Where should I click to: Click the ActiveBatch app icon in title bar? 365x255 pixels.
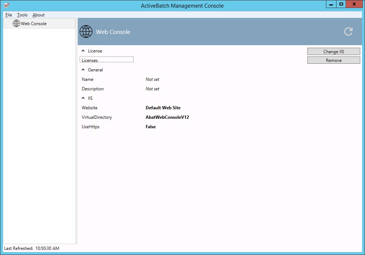click(x=7, y=5)
